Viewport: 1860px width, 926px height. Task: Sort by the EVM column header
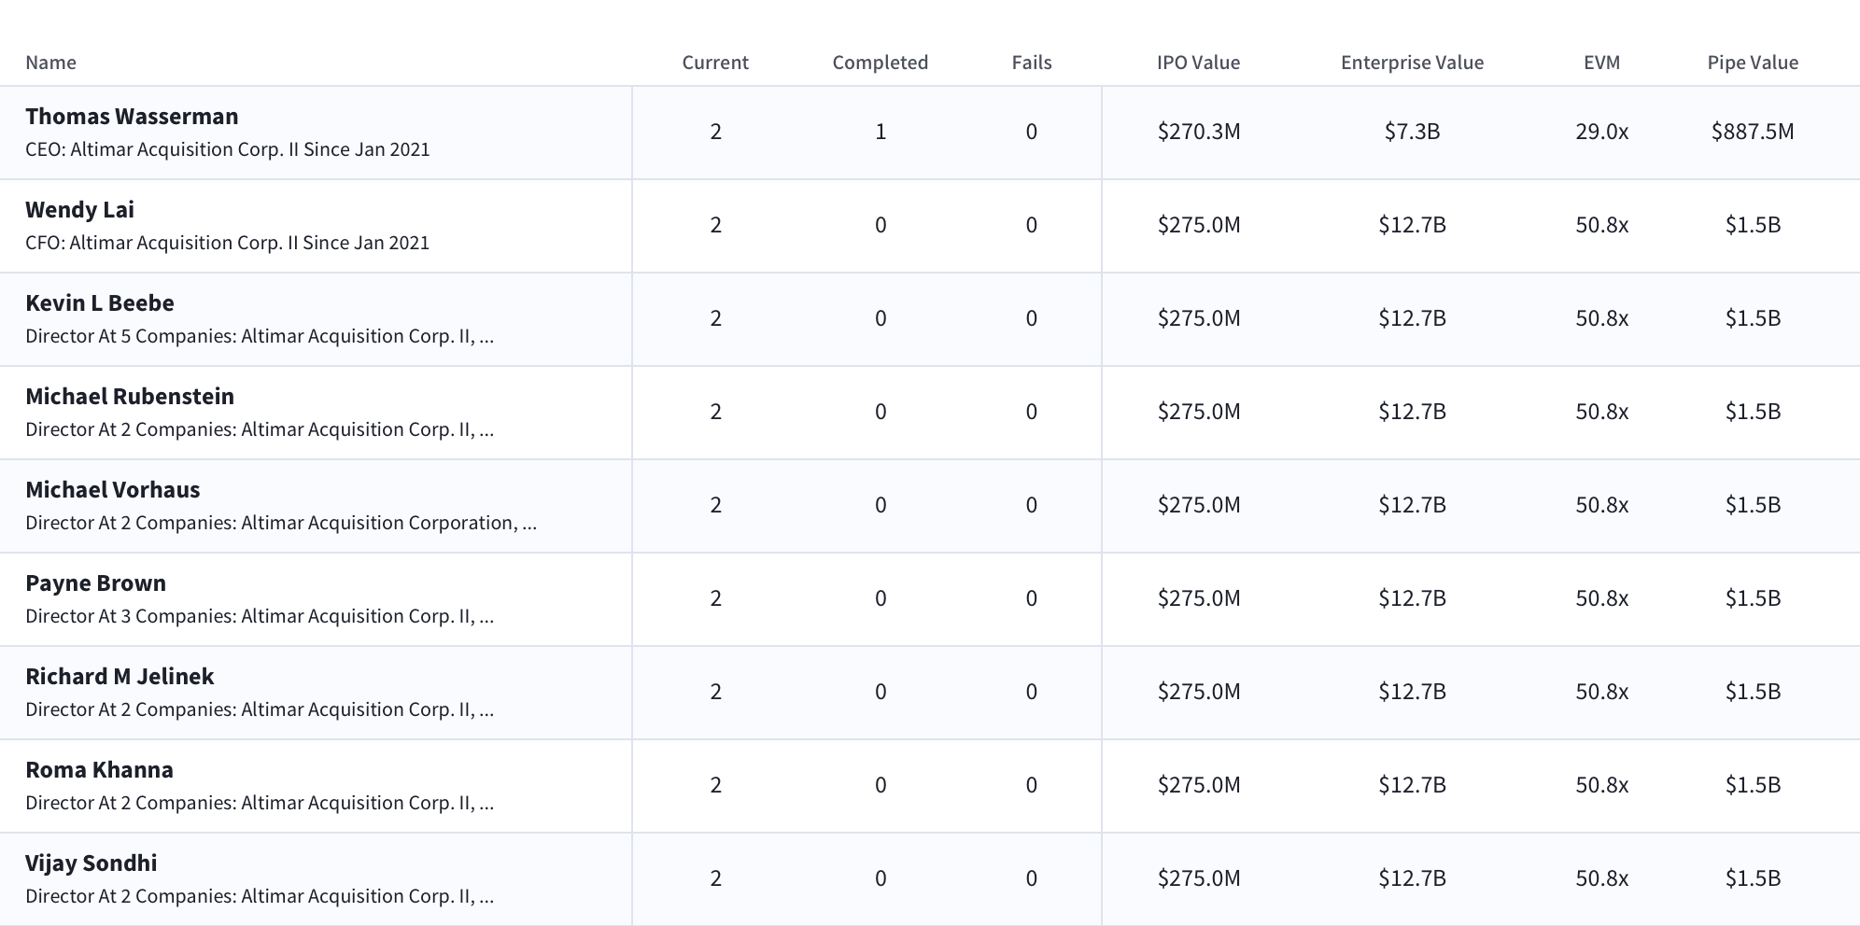tap(1602, 63)
